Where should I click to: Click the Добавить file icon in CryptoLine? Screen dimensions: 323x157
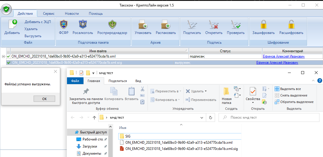point(13,24)
